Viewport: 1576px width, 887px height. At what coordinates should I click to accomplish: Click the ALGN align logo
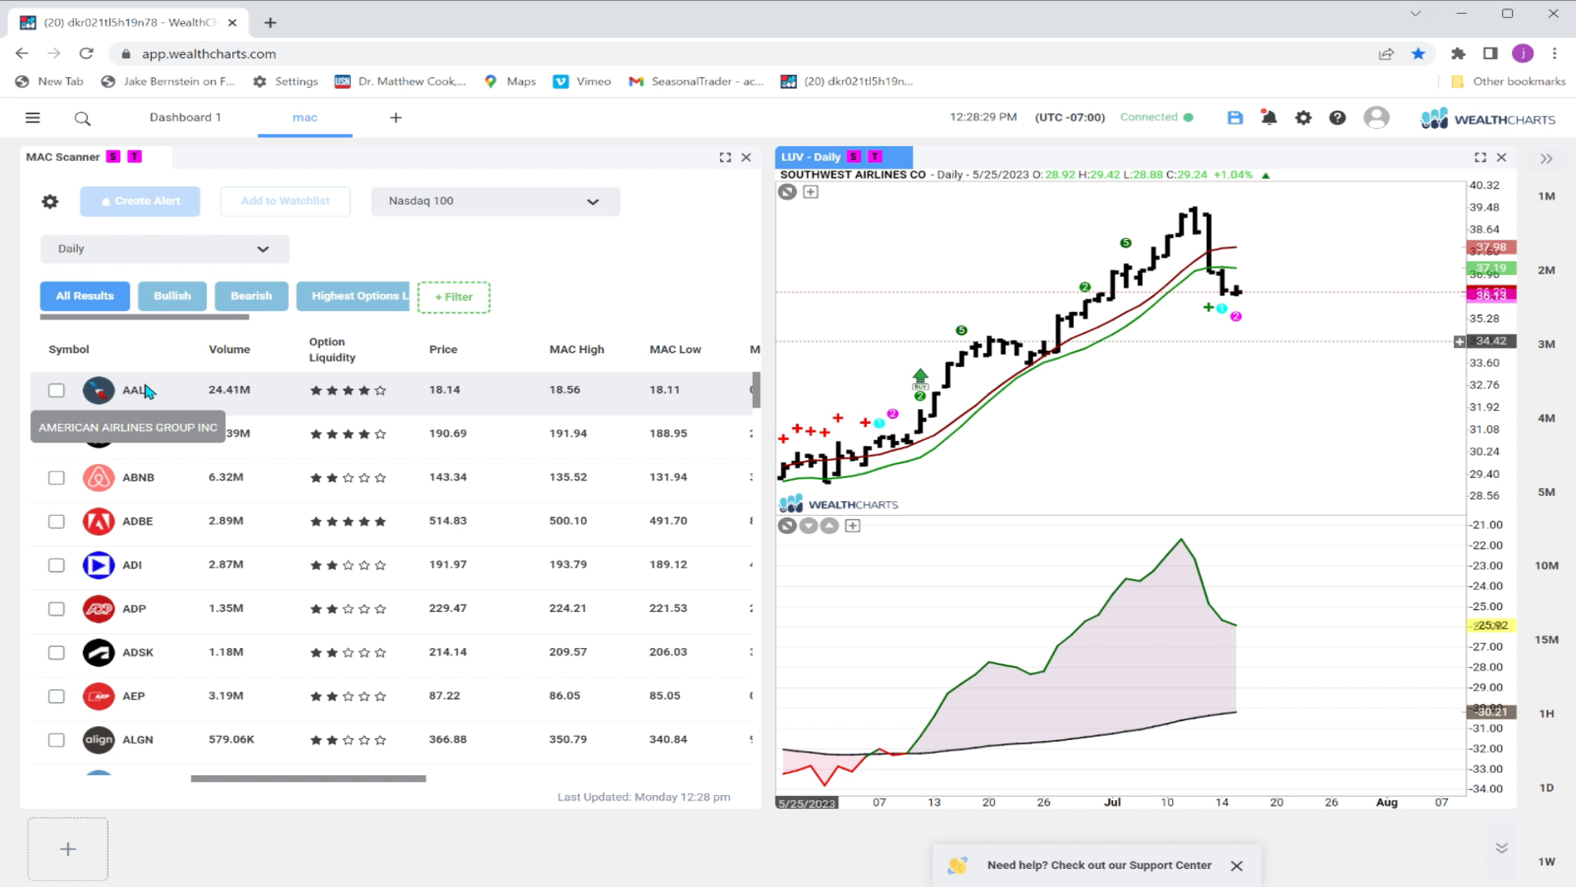pyautogui.click(x=98, y=739)
